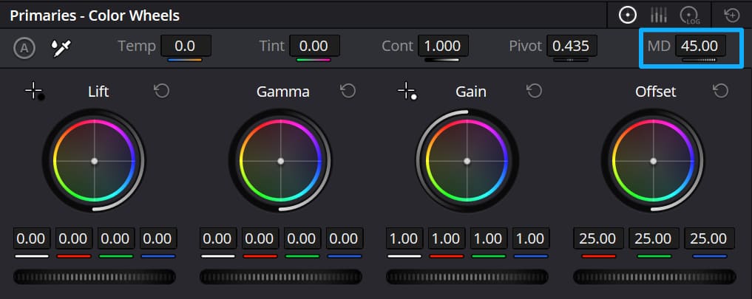
Task: Reset the Offset wheel
Action: coord(721,91)
